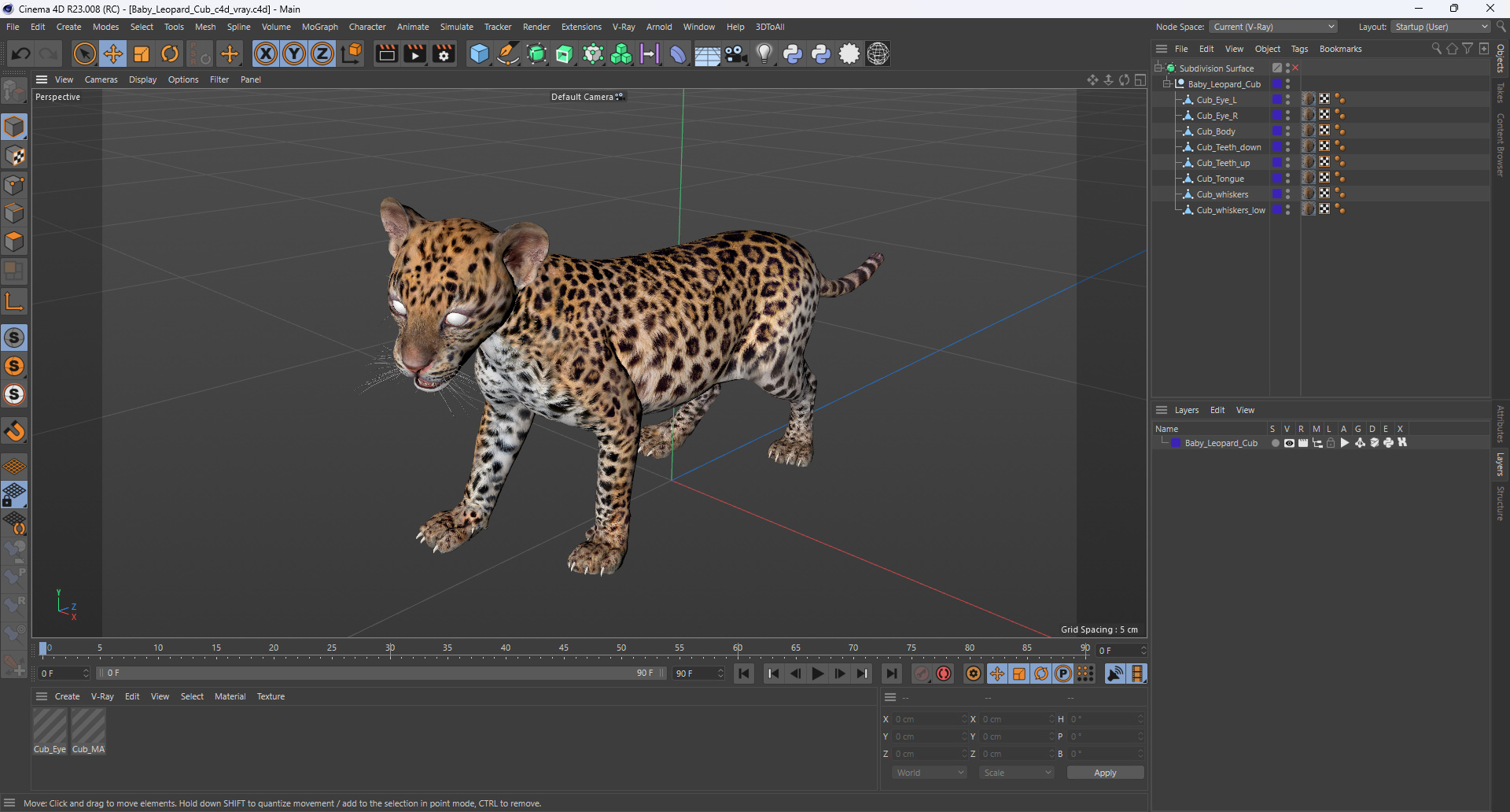
Task: Click Cub_Body blue layer color swatch
Action: pyautogui.click(x=1277, y=131)
